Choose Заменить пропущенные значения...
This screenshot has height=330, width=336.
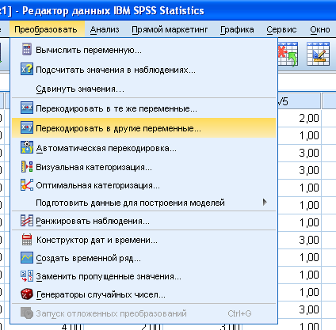143,276
